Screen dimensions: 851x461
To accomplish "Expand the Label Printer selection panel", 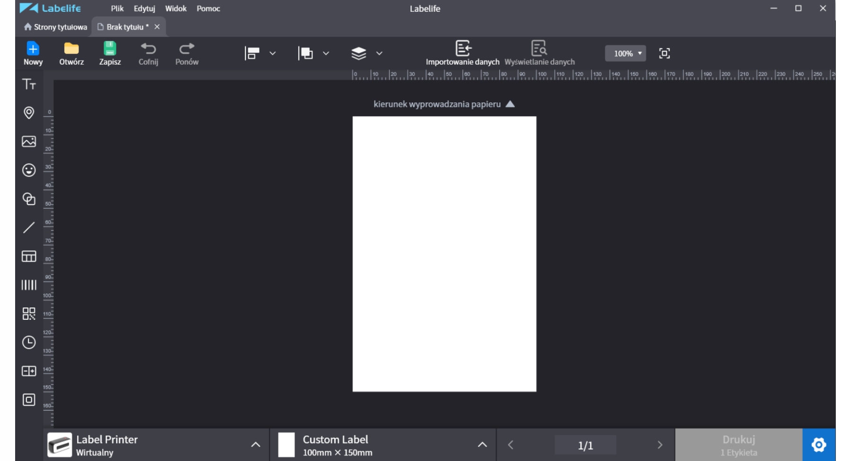I will (255, 444).
